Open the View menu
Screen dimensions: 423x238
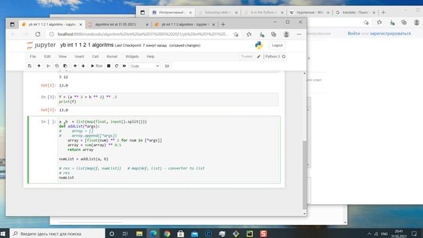click(x=62, y=56)
